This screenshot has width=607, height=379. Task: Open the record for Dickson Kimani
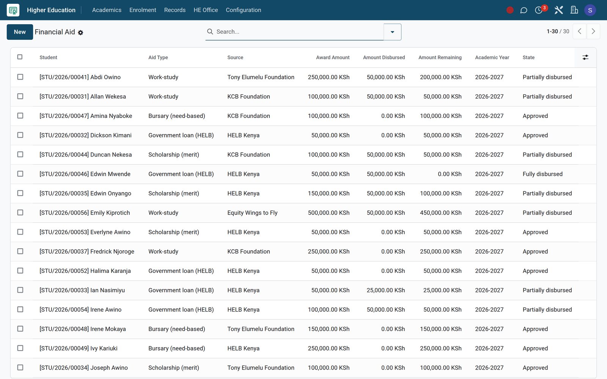tap(85, 135)
